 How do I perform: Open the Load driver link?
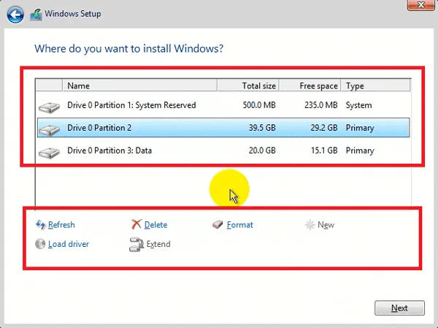point(69,244)
